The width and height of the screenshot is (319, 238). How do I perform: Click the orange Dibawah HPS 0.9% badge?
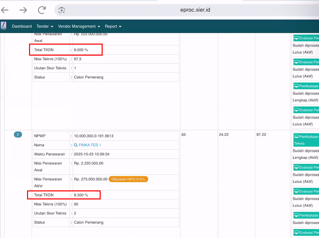[x=129, y=179]
